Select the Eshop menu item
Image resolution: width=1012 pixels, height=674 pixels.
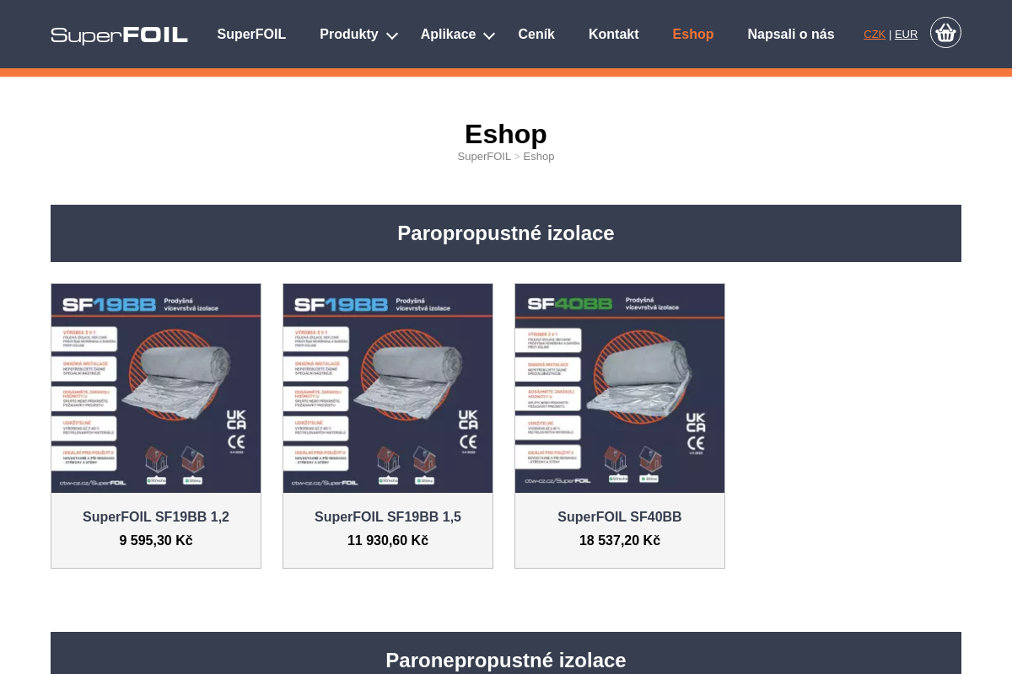point(693,35)
